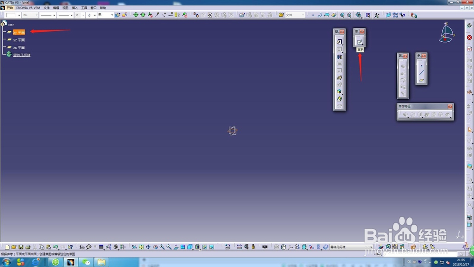Click the Undo icon in bottom toolbar
Viewport: 474px width, 267px height.
[55, 247]
